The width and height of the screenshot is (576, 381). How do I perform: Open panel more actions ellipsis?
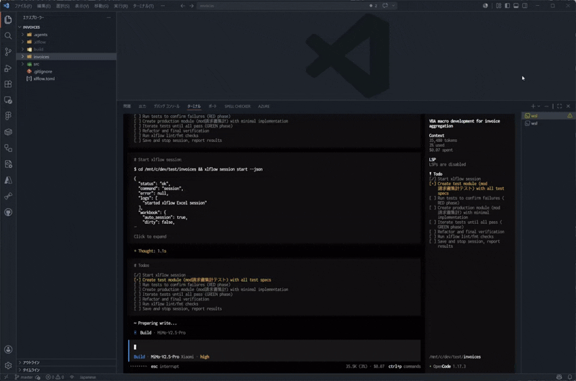(546, 106)
